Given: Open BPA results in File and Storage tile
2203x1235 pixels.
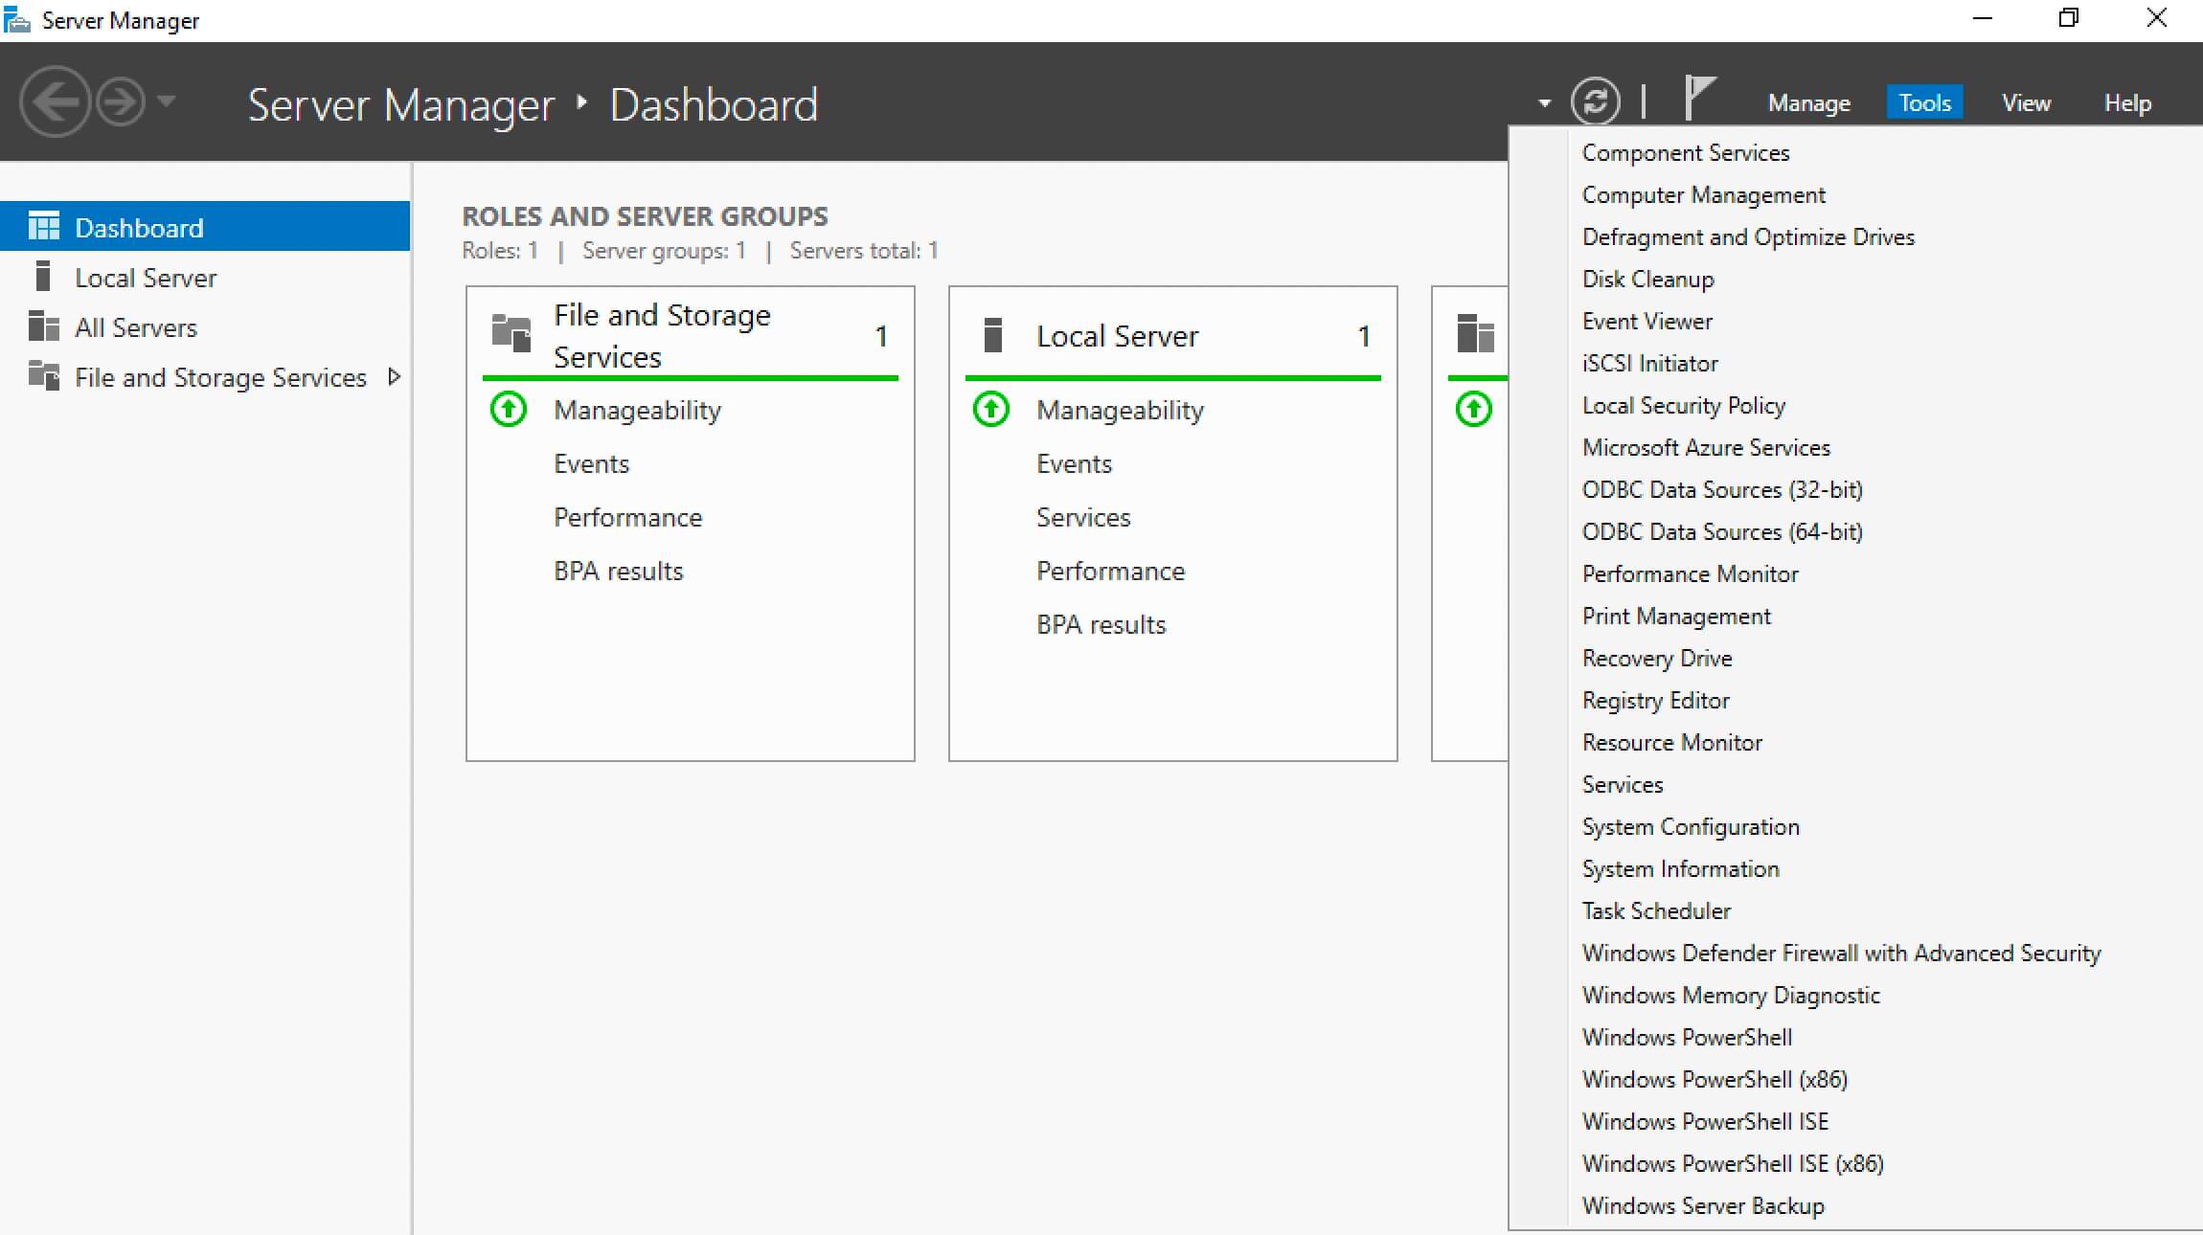Looking at the screenshot, I should click(x=618, y=571).
